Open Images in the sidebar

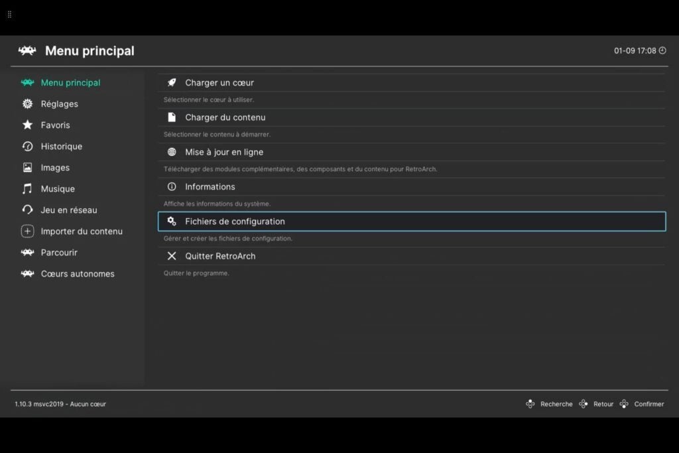[x=55, y=168]
